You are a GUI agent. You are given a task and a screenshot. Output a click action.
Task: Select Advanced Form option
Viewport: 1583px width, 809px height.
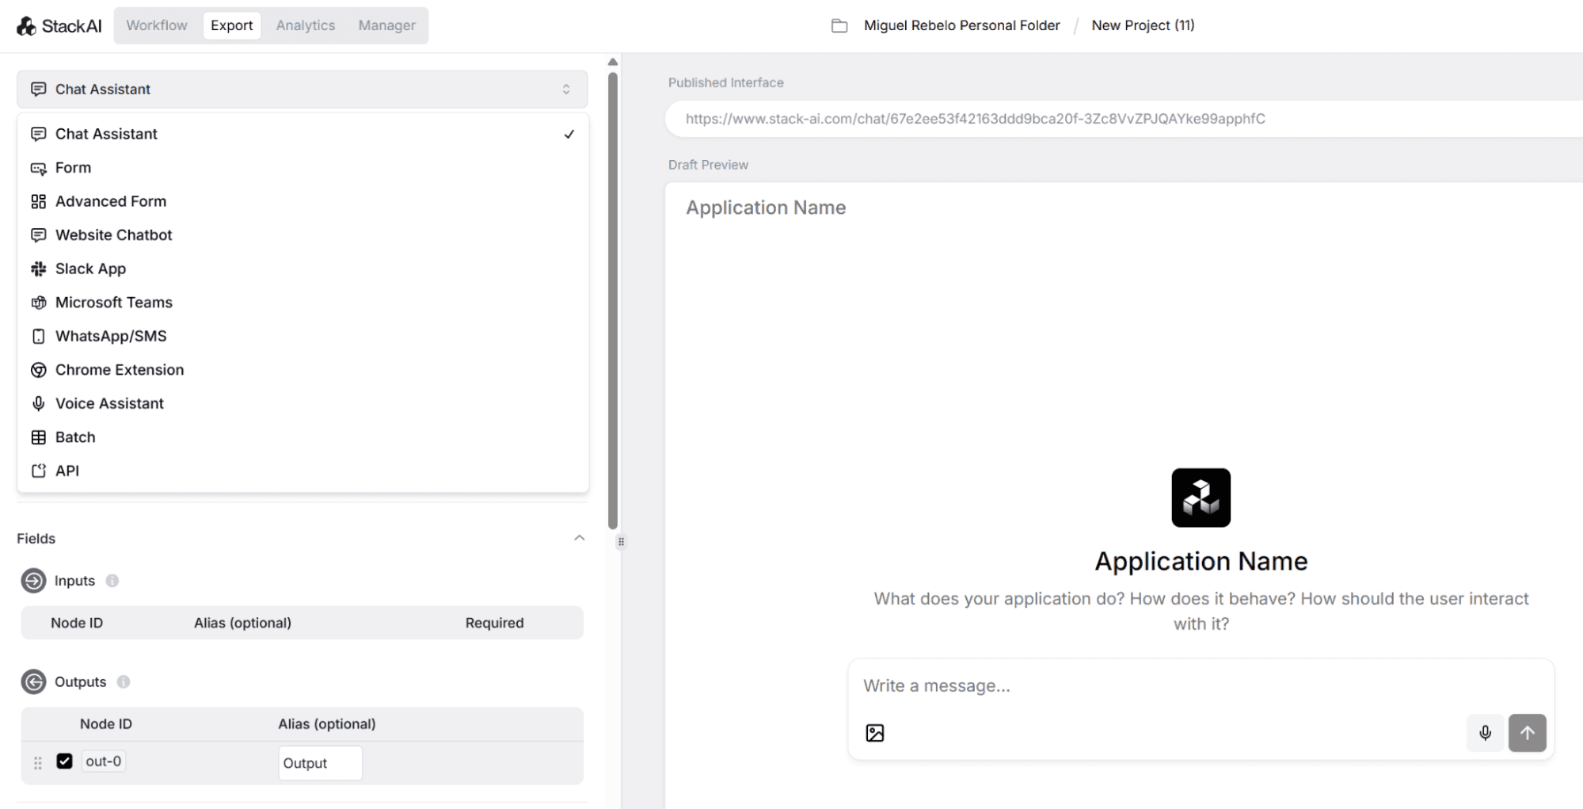[303, 201]
